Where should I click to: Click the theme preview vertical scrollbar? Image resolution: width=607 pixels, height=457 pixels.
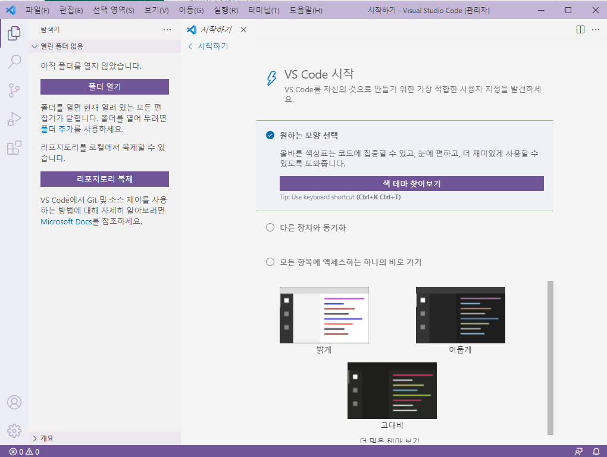pos(550,358)
